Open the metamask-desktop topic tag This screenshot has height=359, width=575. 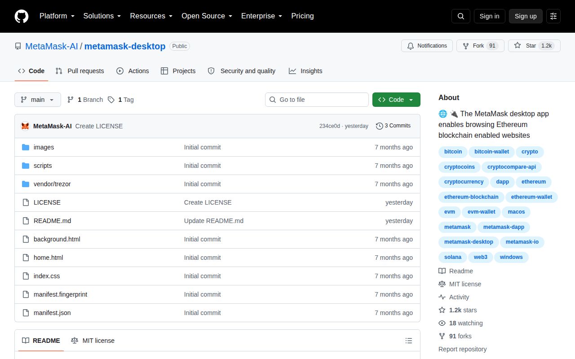click(x=469, y=242)
